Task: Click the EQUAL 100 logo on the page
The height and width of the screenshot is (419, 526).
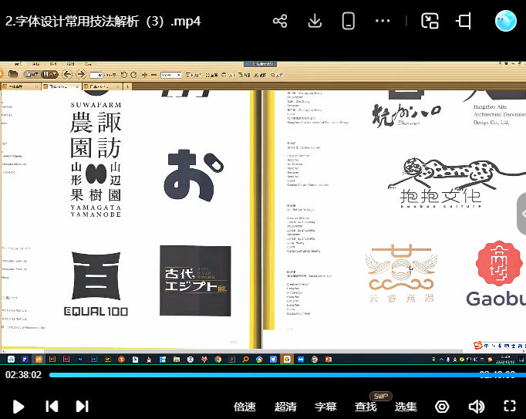Action: (96, 284)
